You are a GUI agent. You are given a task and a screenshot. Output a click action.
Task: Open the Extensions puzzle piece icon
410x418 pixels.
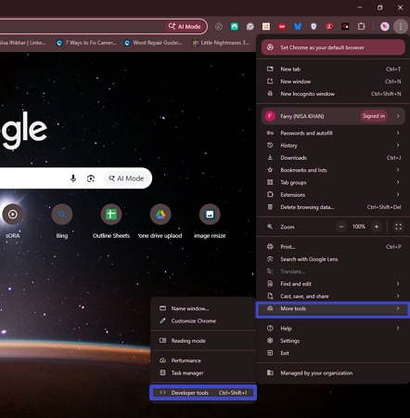361,27
